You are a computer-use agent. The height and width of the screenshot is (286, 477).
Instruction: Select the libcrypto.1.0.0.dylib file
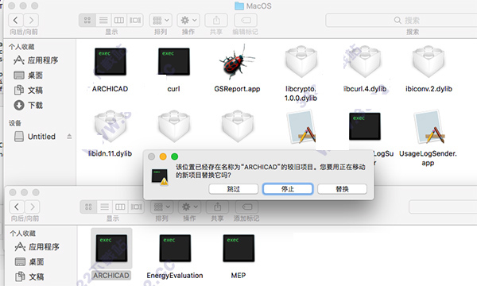(301, 62)
